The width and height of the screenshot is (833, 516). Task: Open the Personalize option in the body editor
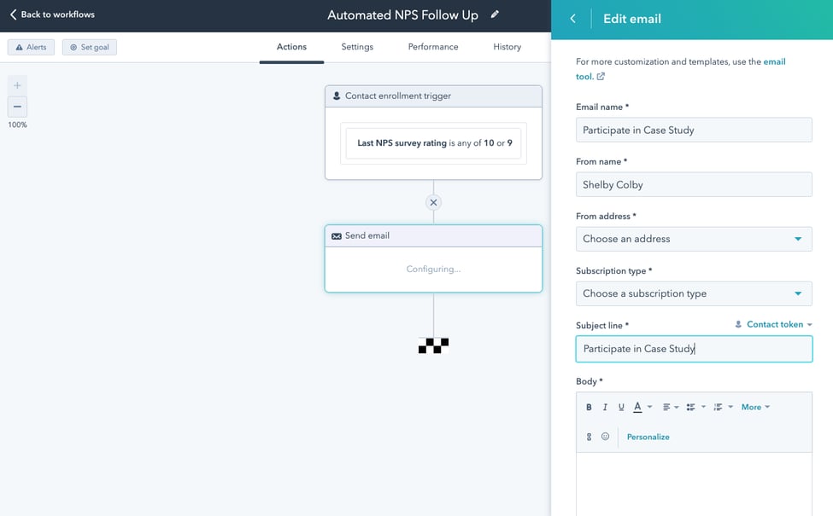[648, 436]
